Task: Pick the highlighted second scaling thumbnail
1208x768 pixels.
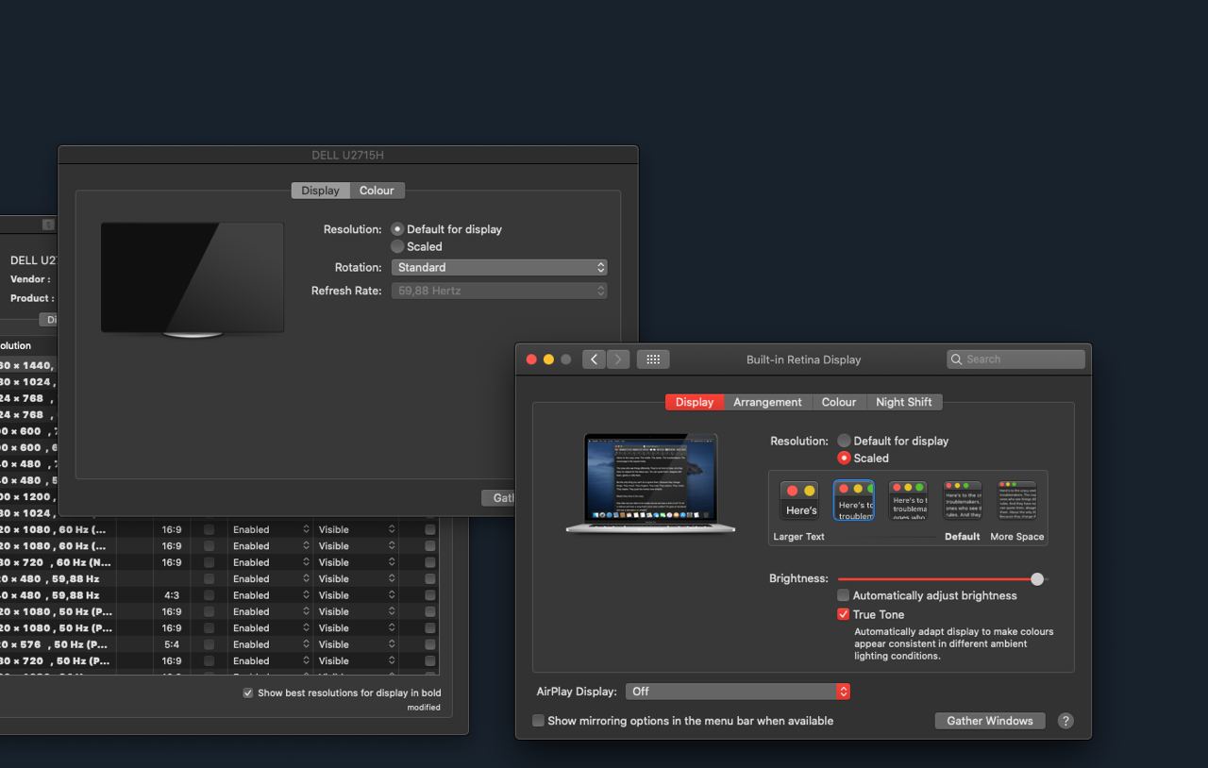Action: pos(854,501)
